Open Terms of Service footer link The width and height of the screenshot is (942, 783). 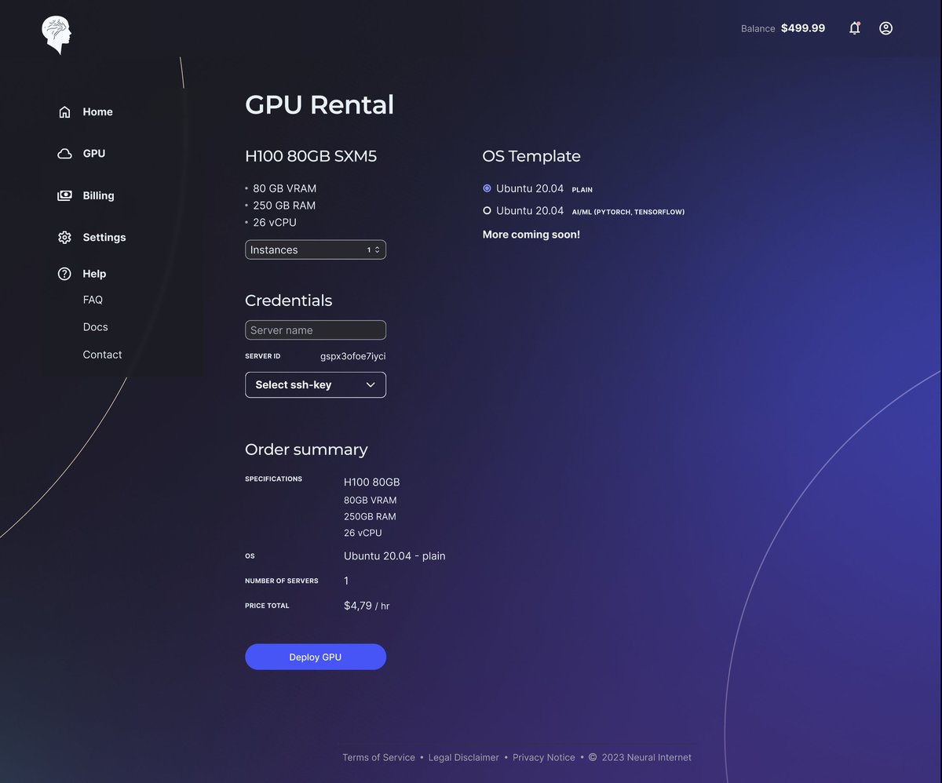378,757
